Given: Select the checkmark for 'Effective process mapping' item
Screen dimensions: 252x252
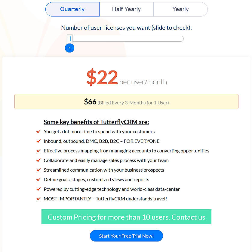Looking at the screenshot, I should [x=38, y=151].
